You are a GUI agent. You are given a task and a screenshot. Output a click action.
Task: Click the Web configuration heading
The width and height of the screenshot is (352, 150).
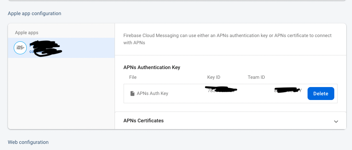tap(28, 142)
